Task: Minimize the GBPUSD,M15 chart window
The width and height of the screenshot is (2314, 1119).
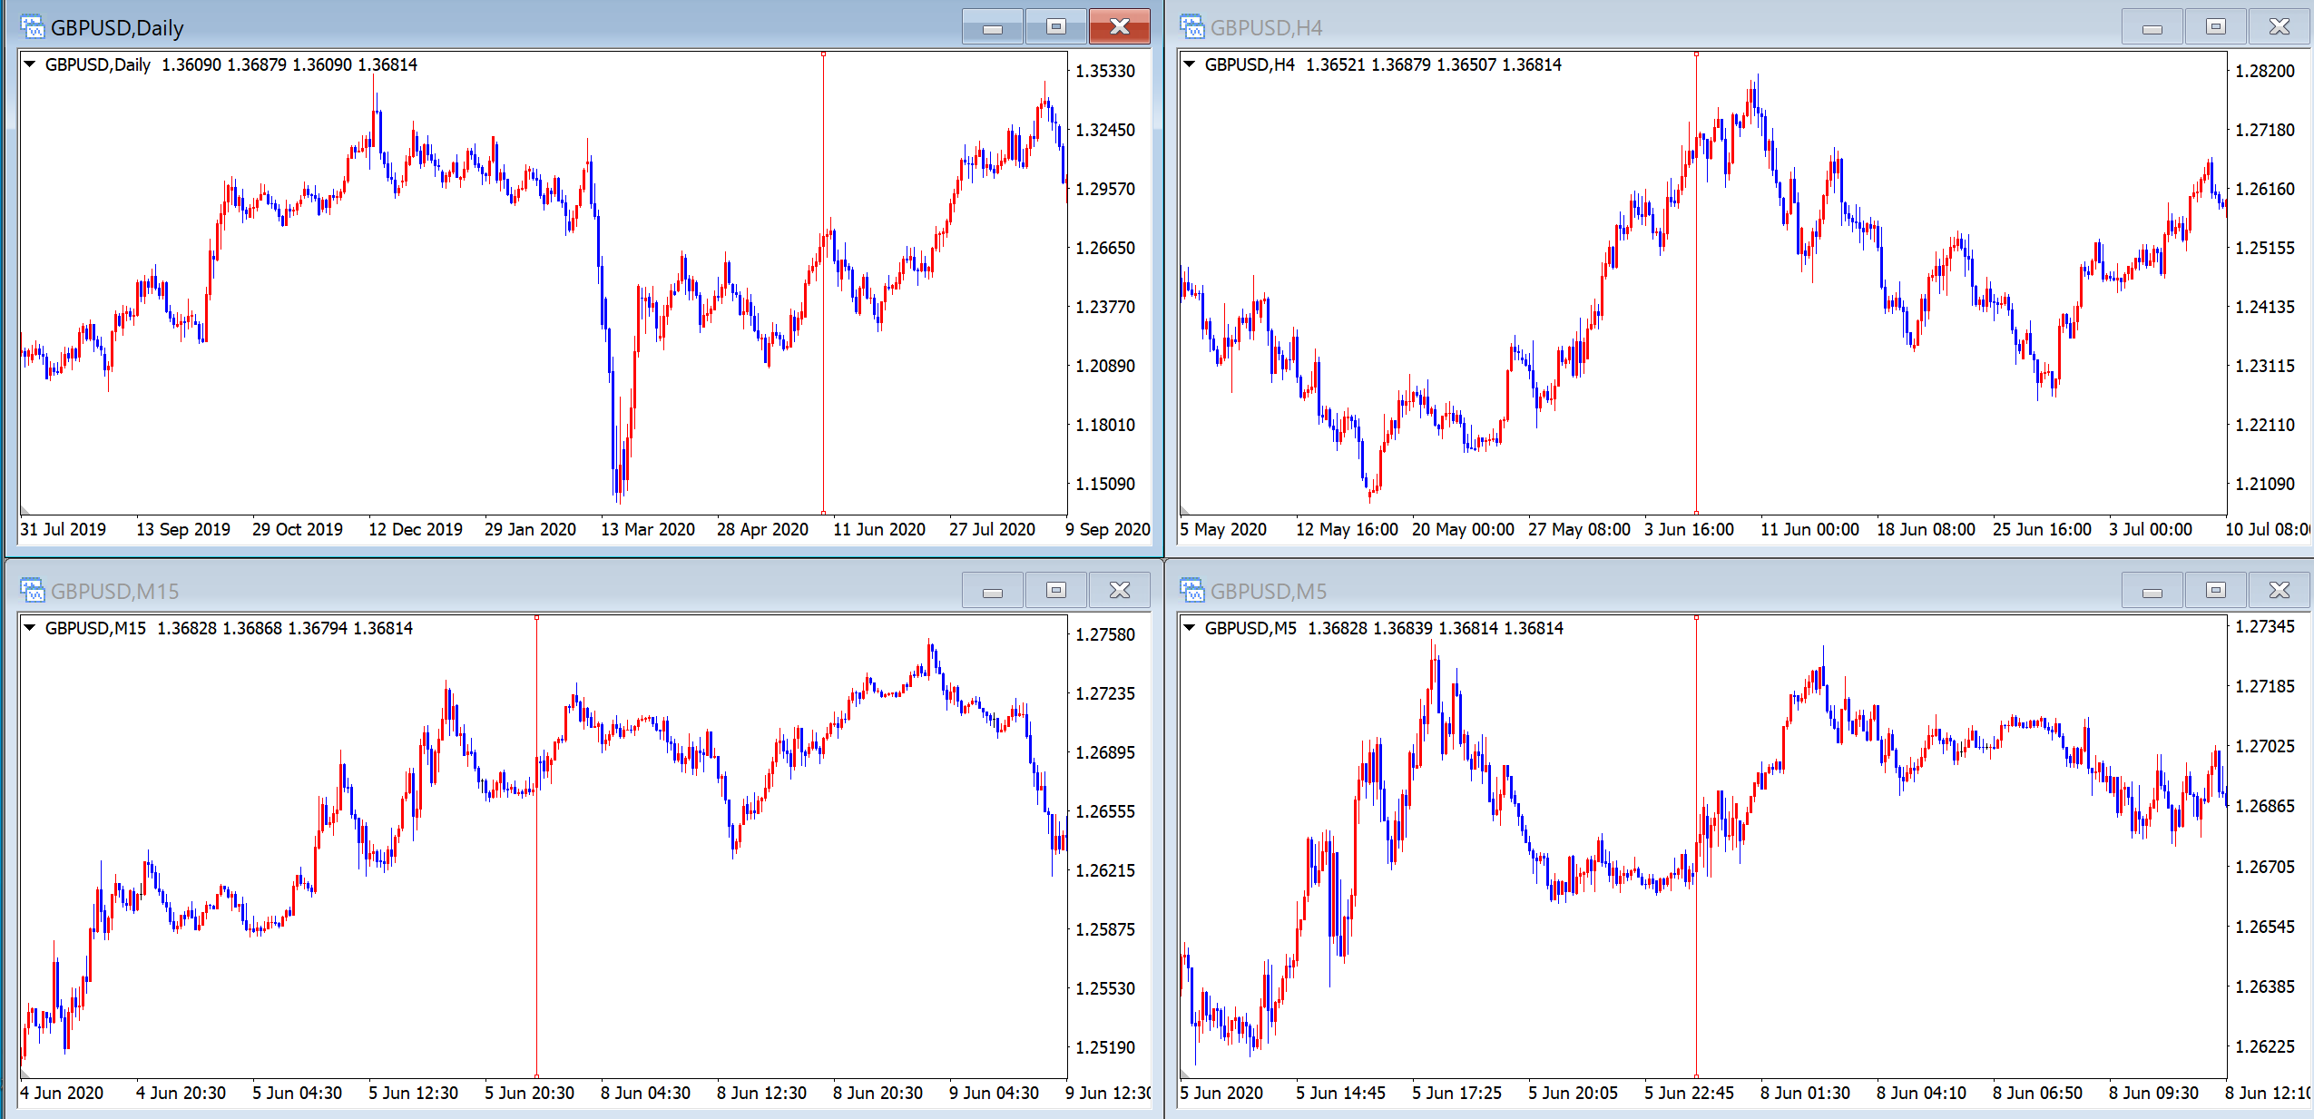Action: point(993,591)
